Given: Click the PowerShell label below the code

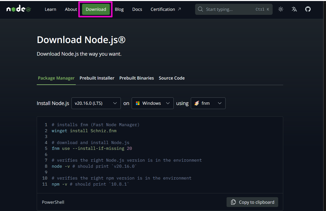Looking at the screenshot, I should click(53, 202).
